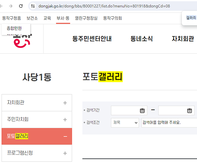Open 동주민센터안내 main navigation
The image size is (197, 166).
pyautogui.click(x=92, y=39)
